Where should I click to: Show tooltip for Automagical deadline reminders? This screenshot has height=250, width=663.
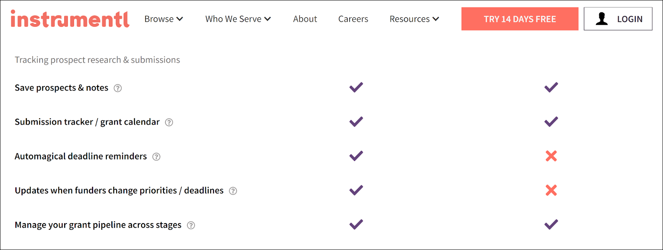coord(156,157)
